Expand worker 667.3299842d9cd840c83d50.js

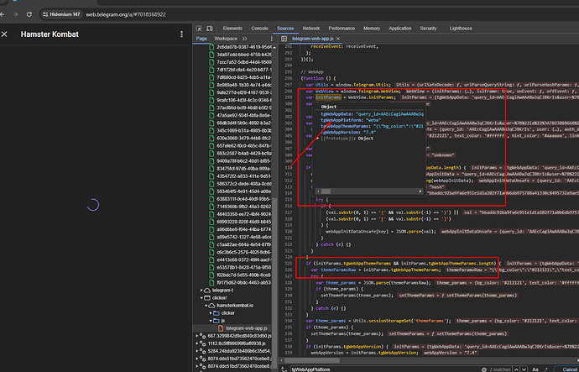coord(197,336)
